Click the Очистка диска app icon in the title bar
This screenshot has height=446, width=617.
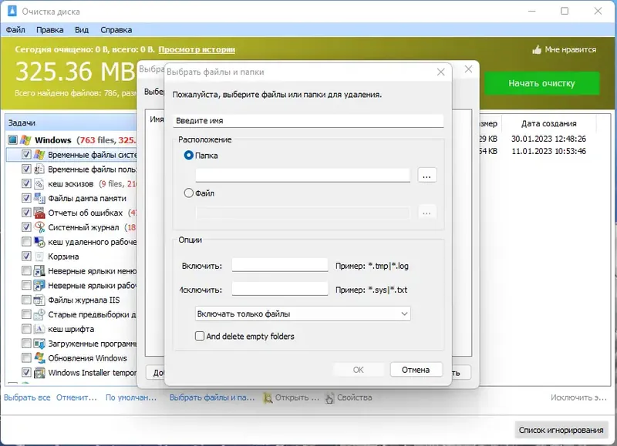tap(12, 11)
